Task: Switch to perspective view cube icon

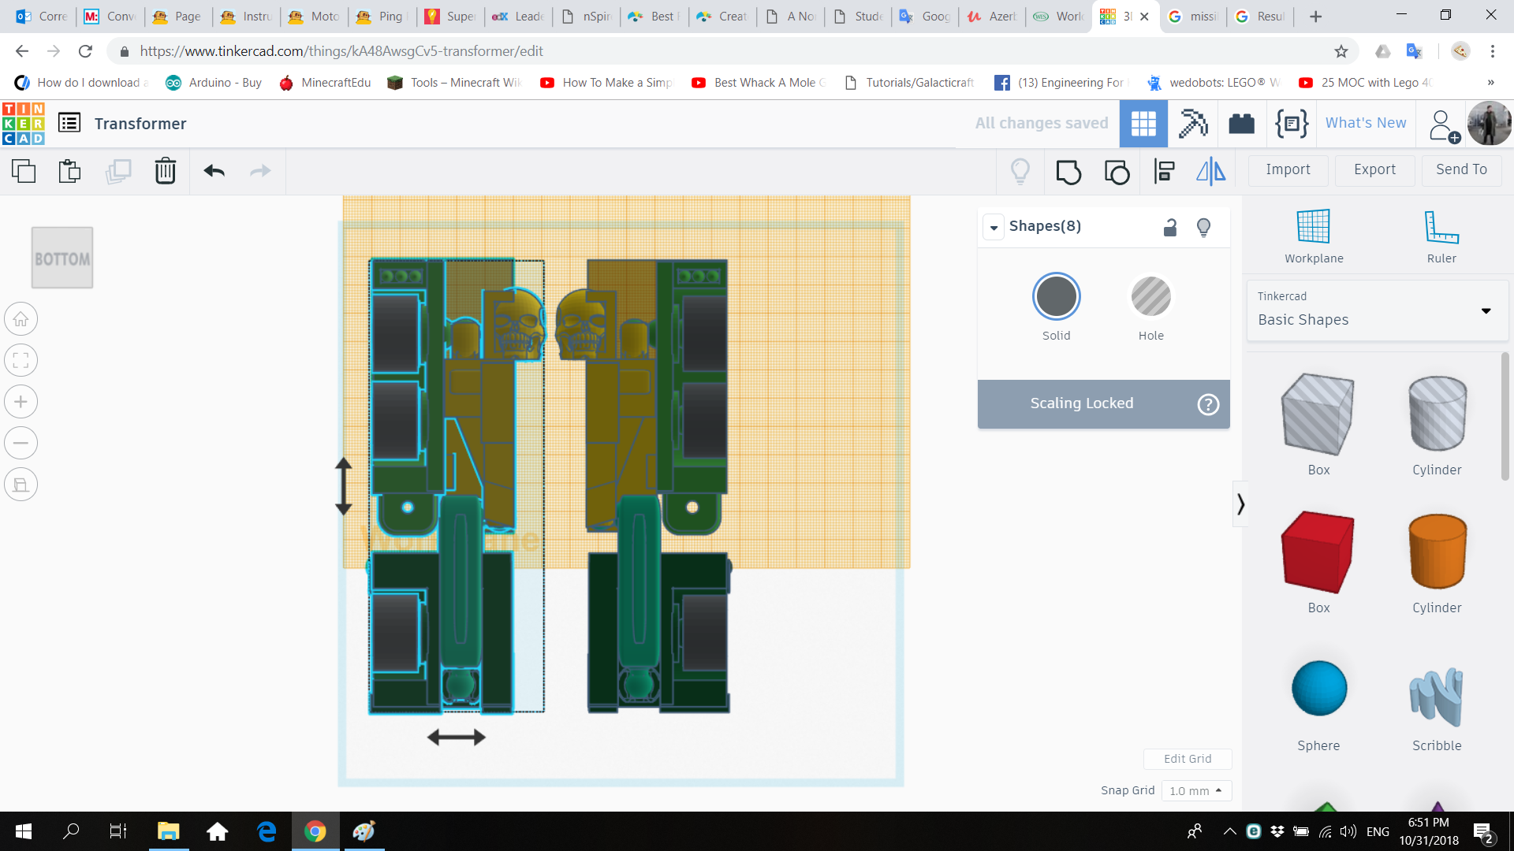Action: (x=21, y=485)
